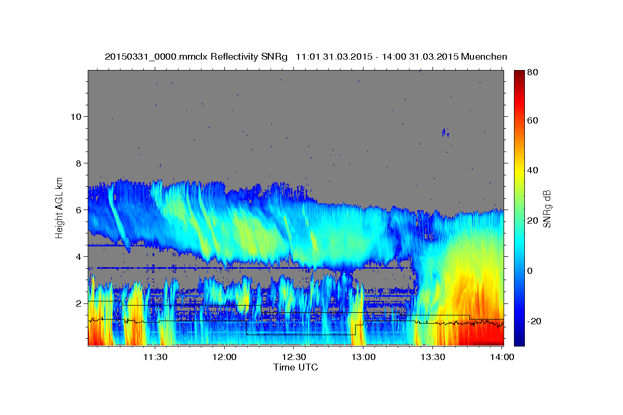Click the 12:00 time tick label
Viewport: 623px width, 415px height.
click(x=224, y=357)
